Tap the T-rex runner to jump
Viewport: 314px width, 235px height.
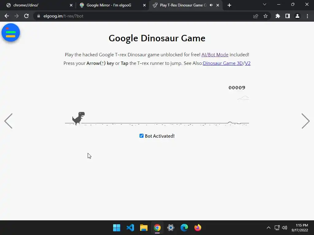(78, 118)
